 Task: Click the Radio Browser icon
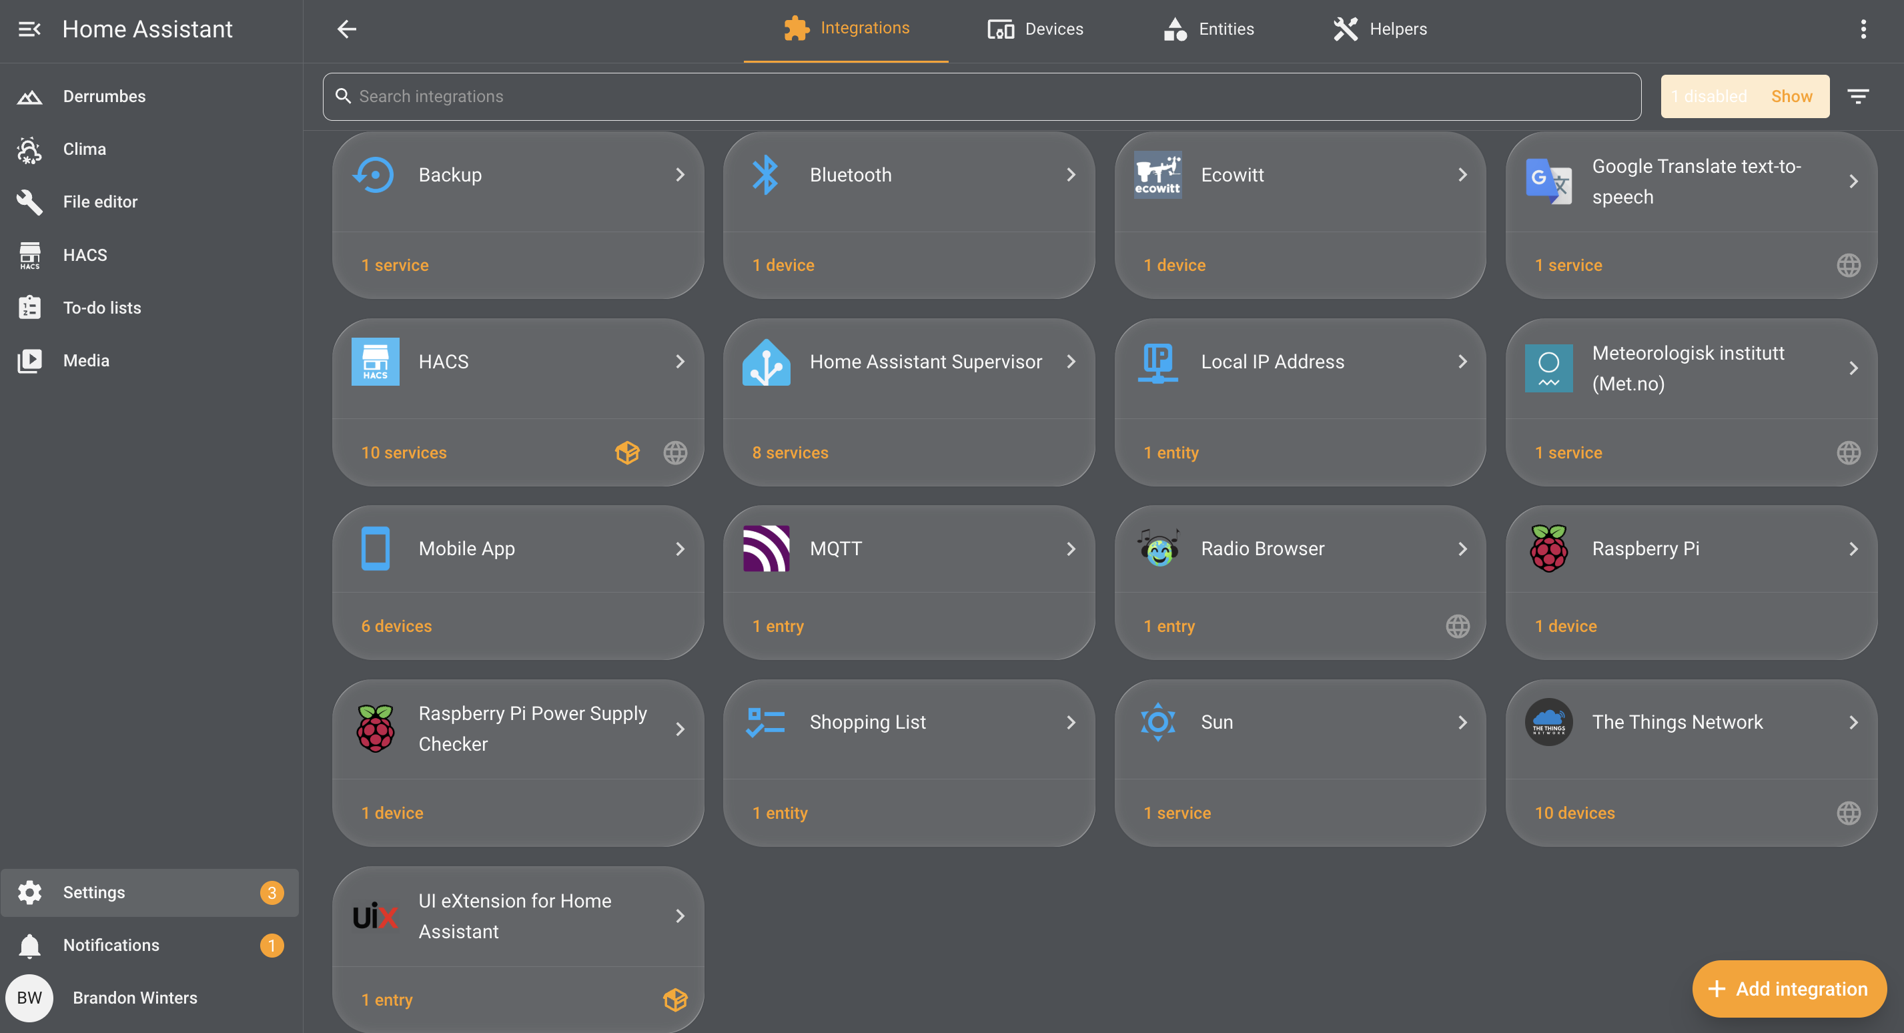click(1157, 549)
